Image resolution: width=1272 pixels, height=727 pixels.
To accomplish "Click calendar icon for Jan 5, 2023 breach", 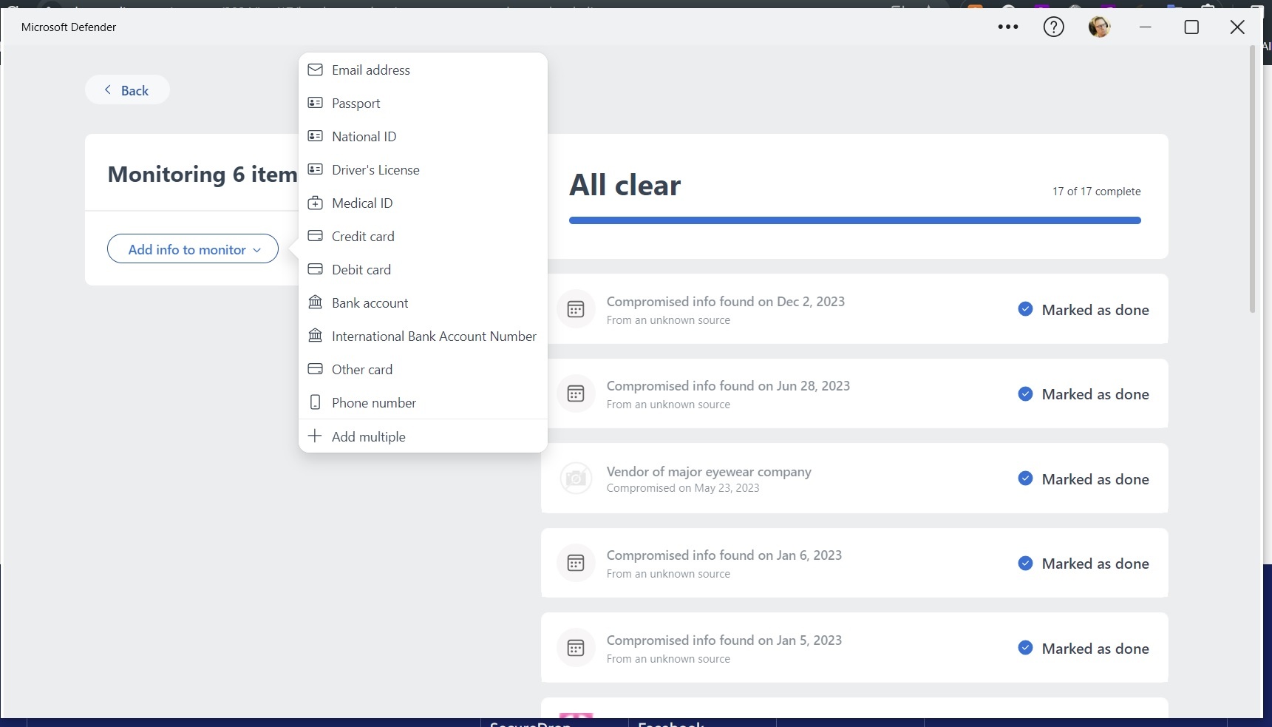I will [x=576, y=648].
